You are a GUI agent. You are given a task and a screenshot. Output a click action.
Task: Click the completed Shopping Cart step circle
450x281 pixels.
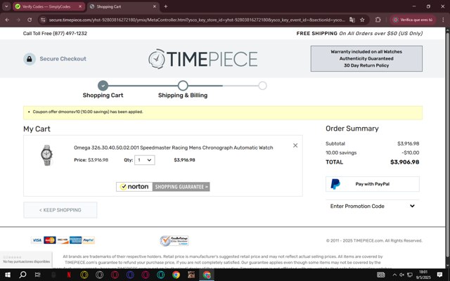[103, 86]
